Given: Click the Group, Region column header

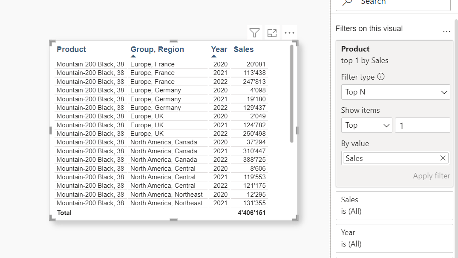Looking at the screenshot, I should 157,49.
